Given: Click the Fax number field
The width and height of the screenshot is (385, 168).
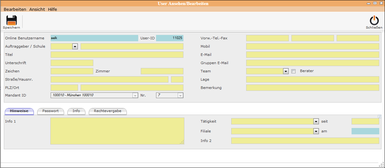Looking at the screenshot, I should click(x=358, y=38).
